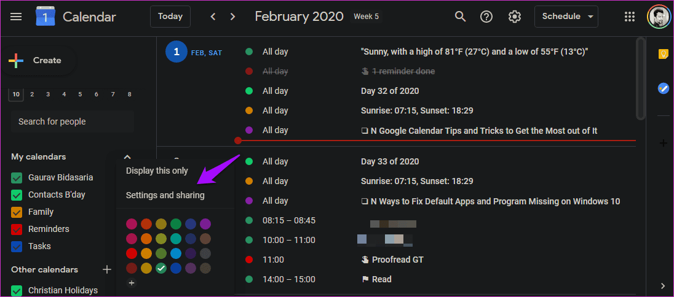This screenshot has width=674, height=297.
Task: Pick the brown color swatch
Action: pos(205,239)
